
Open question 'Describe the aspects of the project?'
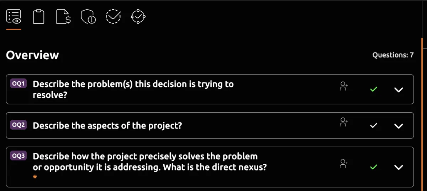click(x=107, y=126)
